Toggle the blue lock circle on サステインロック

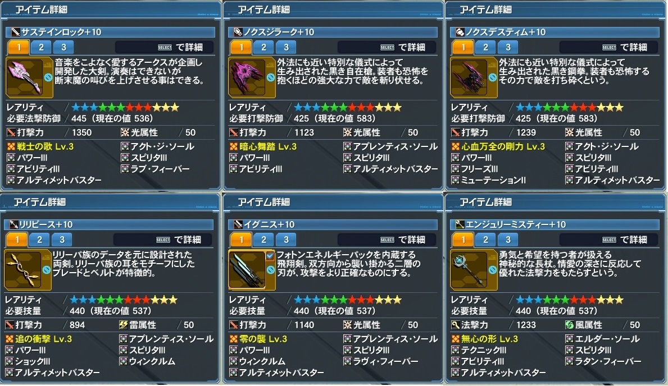48,77
